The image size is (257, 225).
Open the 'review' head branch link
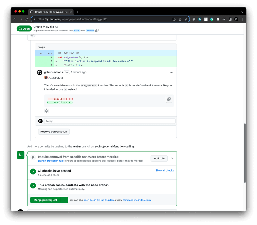click(90, 31)
